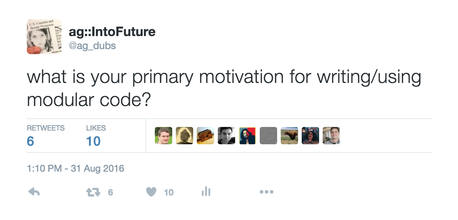This screenshot has width=458, height=220.
Task: Click second sepia-toned liker avatar
Action: pyautogui.click(x=185, y=136)
